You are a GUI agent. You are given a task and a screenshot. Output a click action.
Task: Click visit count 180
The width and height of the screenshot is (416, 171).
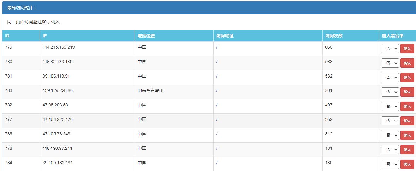[329, 163]
